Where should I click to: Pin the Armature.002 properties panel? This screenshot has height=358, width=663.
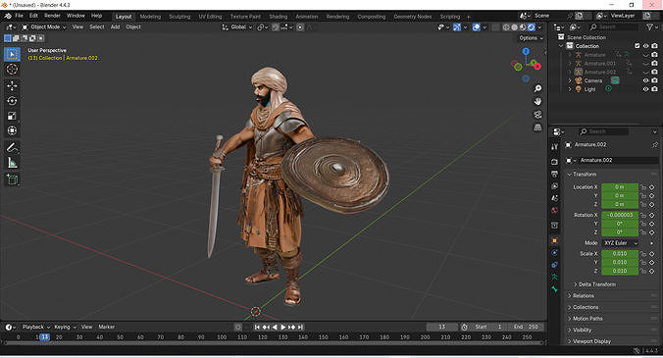coord(655,144)
